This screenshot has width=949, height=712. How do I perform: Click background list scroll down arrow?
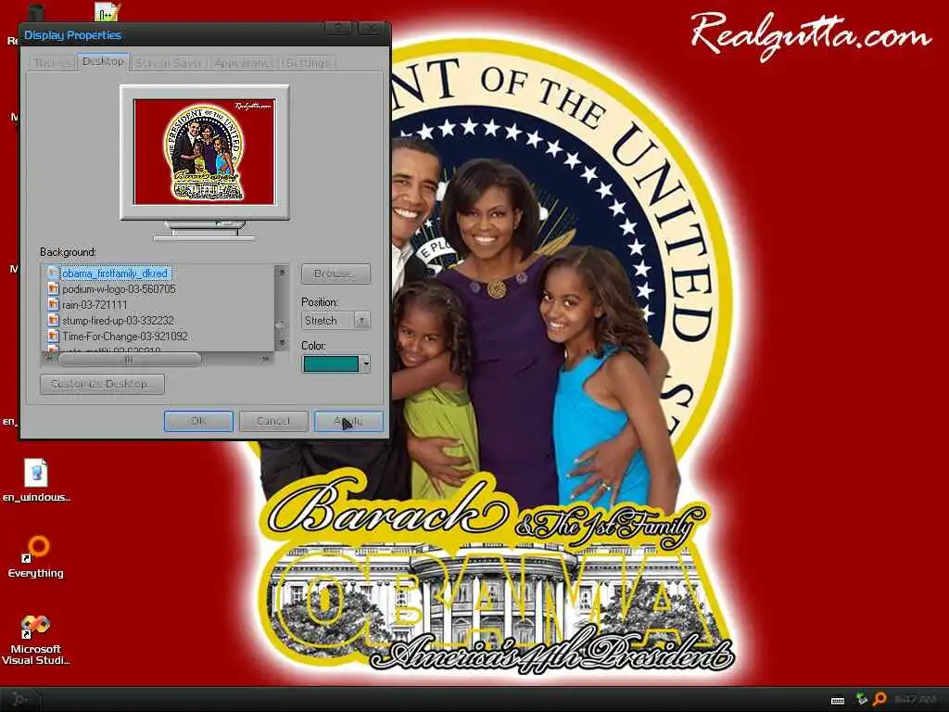282,343
